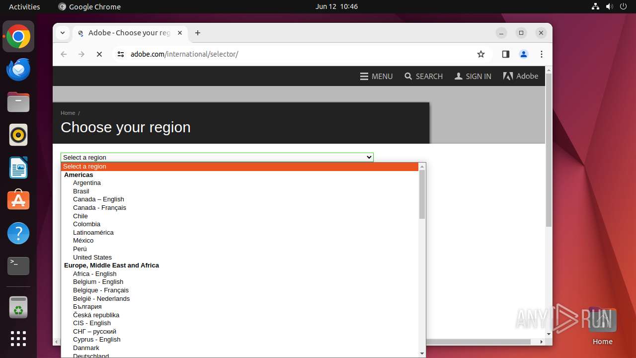This screenshot has width=636, height=358.
Task: Open the network status icon in top bar
Action: (596, 6)
